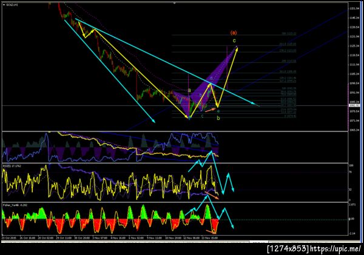Select the yellow a wave label on chart

coord(189,90)
